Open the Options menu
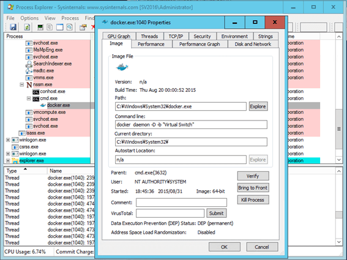347x260 pixels. pyautogui.click(x=29, y=18)
